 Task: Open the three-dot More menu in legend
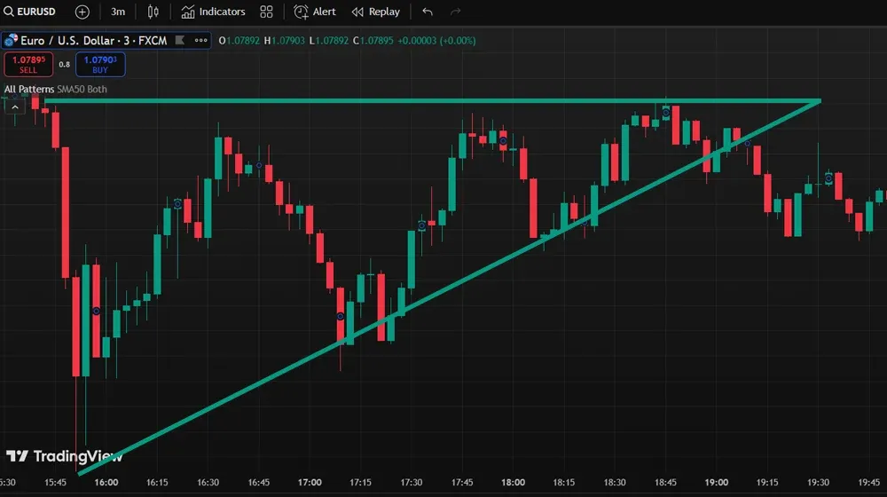pyautogui.click(x=200, y=40)
